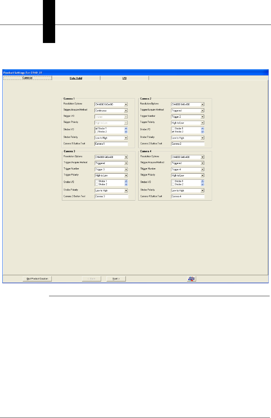
Task: Enable Strobe 1 for Camera 2
Action: (173, 129)
